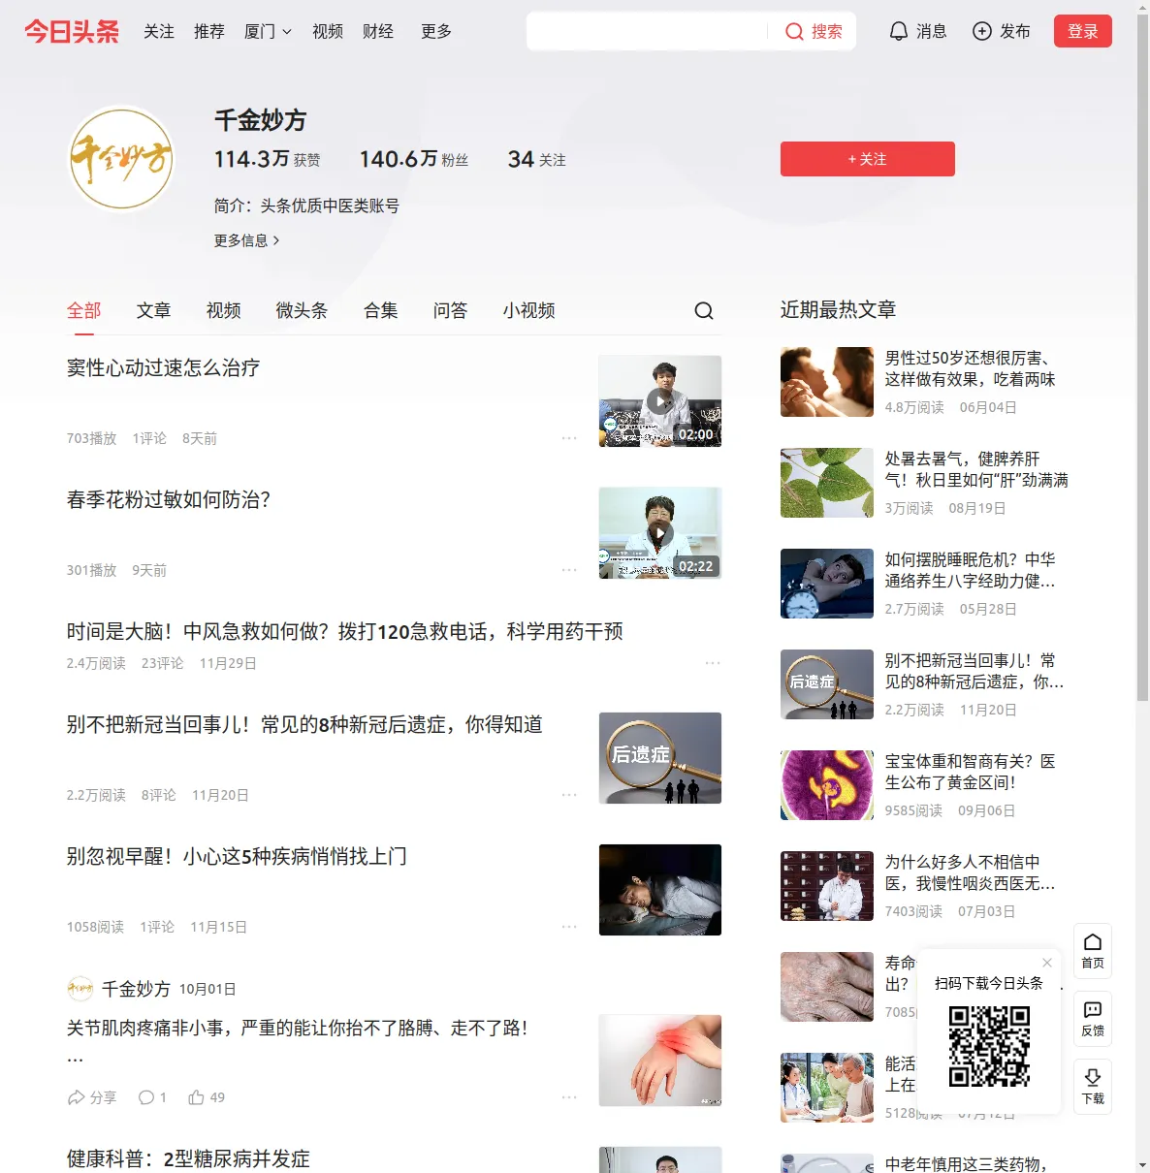Switch to the 微头条 tab

pyautogui.click(x=303, y=310)
